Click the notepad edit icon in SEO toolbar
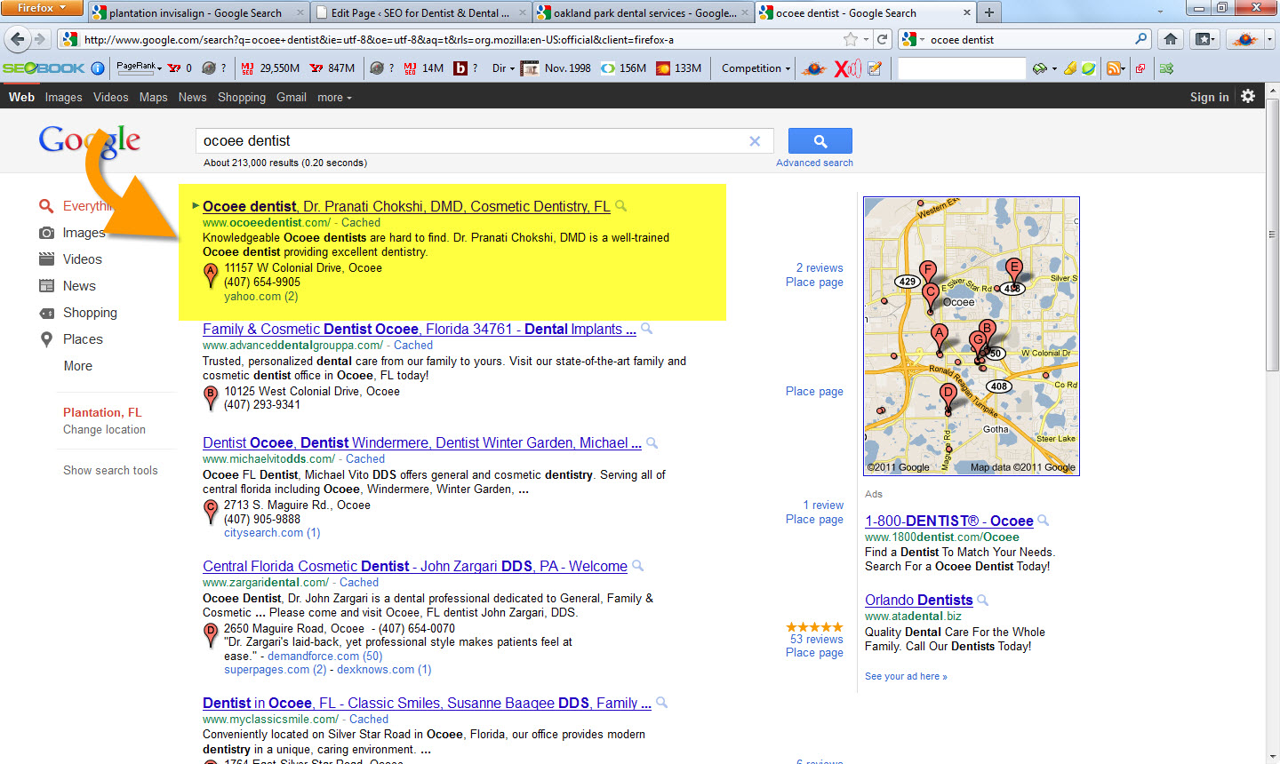Viewport: 1280px width, 764px height. click(875, 68)
